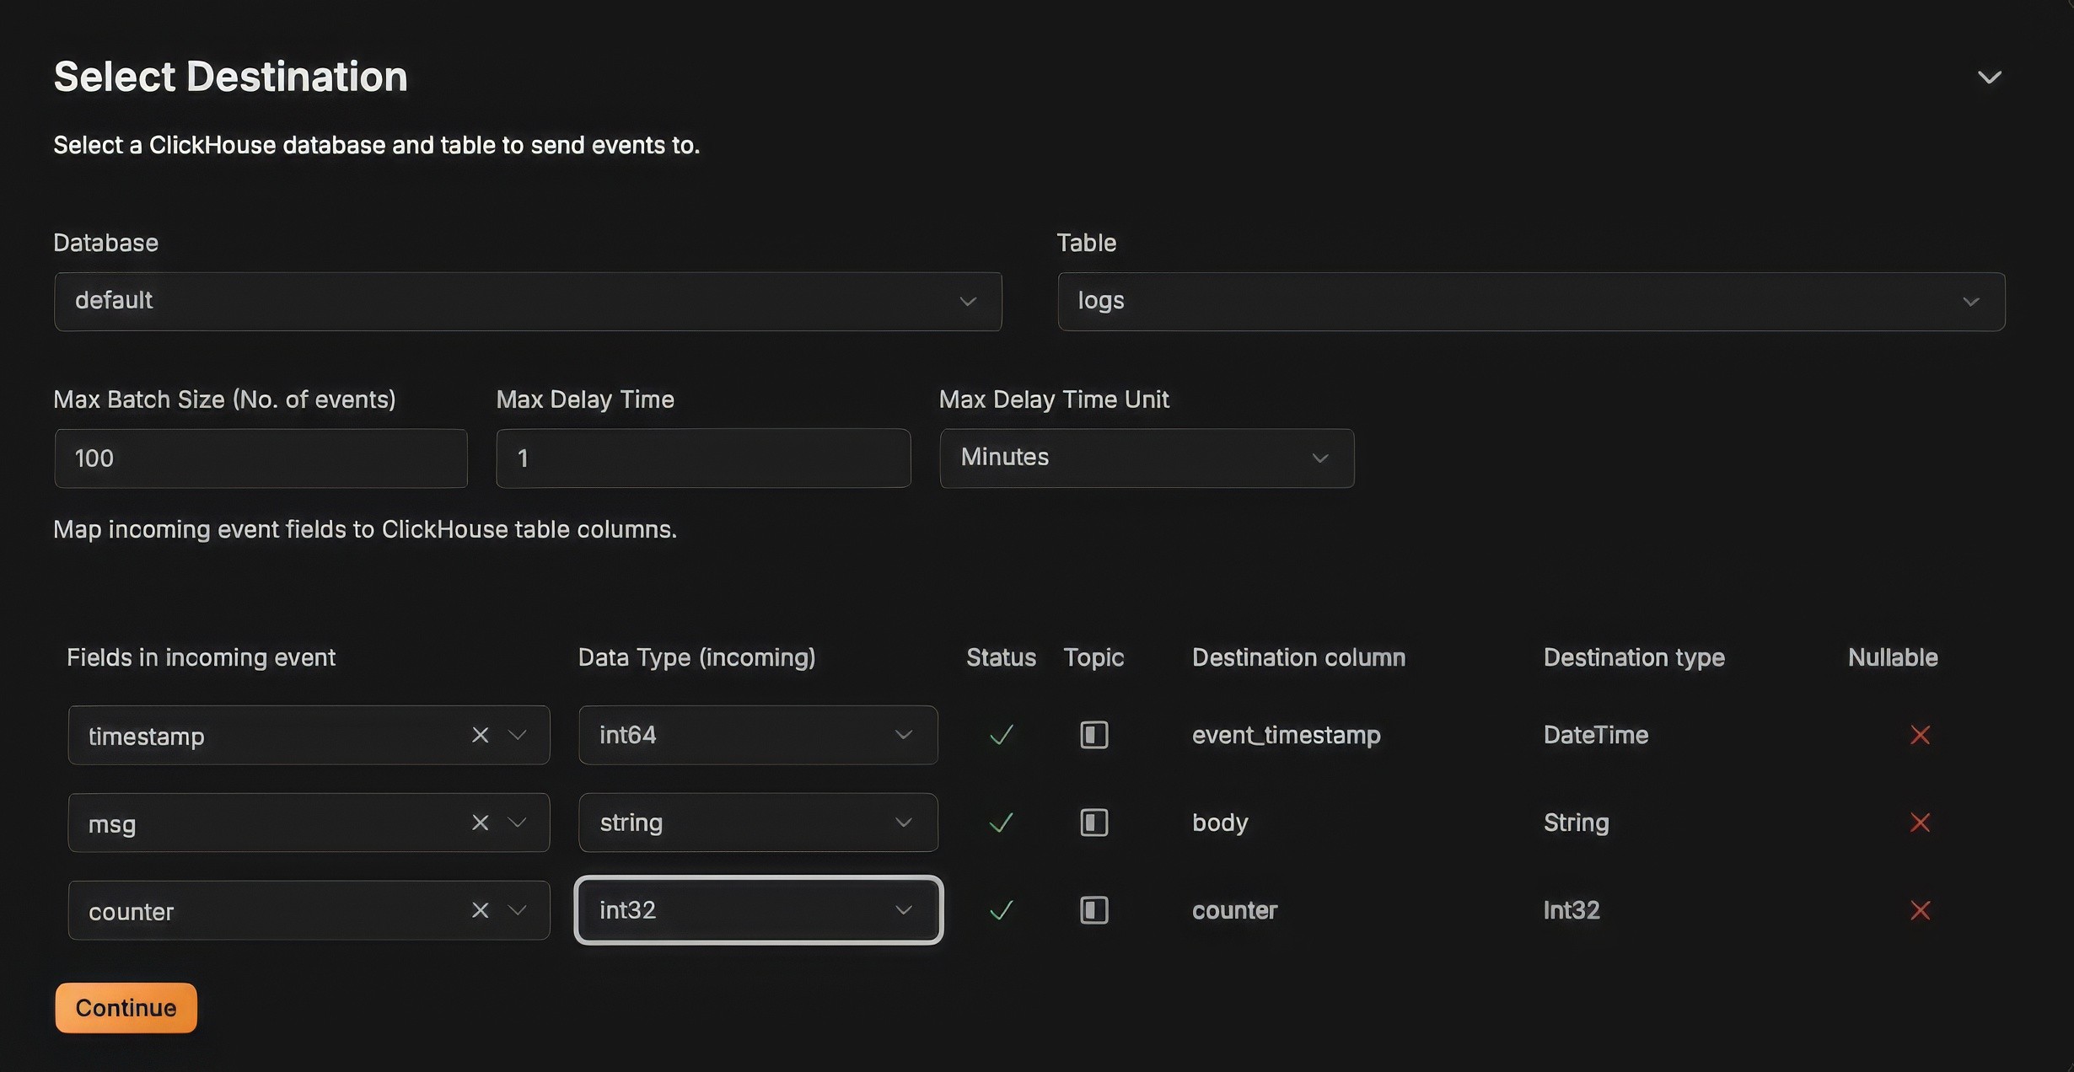Clear the msg field selection
This screenshot has height=1072, width=2074.
coord(480,823)
